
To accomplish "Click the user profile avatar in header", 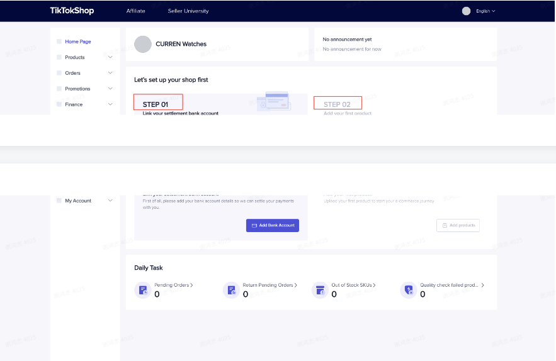I will [466, 11].
